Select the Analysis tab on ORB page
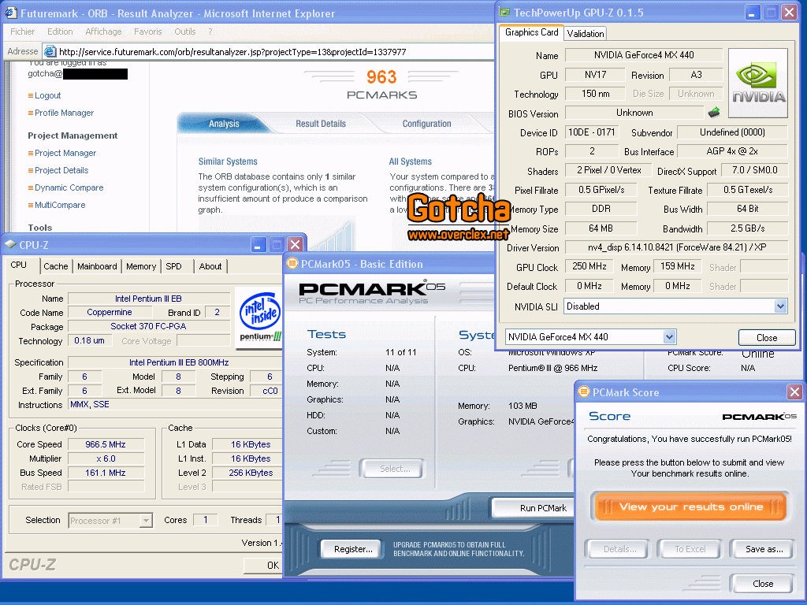The image size is (807, 605). click(224, 124)
